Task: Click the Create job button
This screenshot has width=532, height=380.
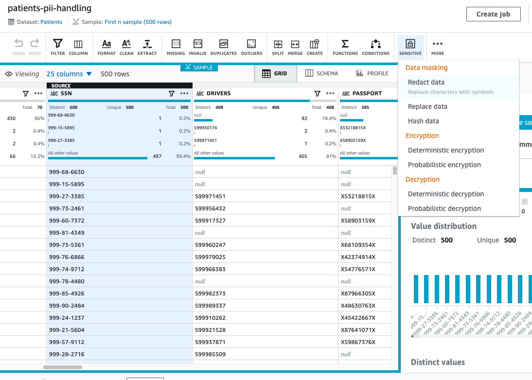Action: (493, 14)
